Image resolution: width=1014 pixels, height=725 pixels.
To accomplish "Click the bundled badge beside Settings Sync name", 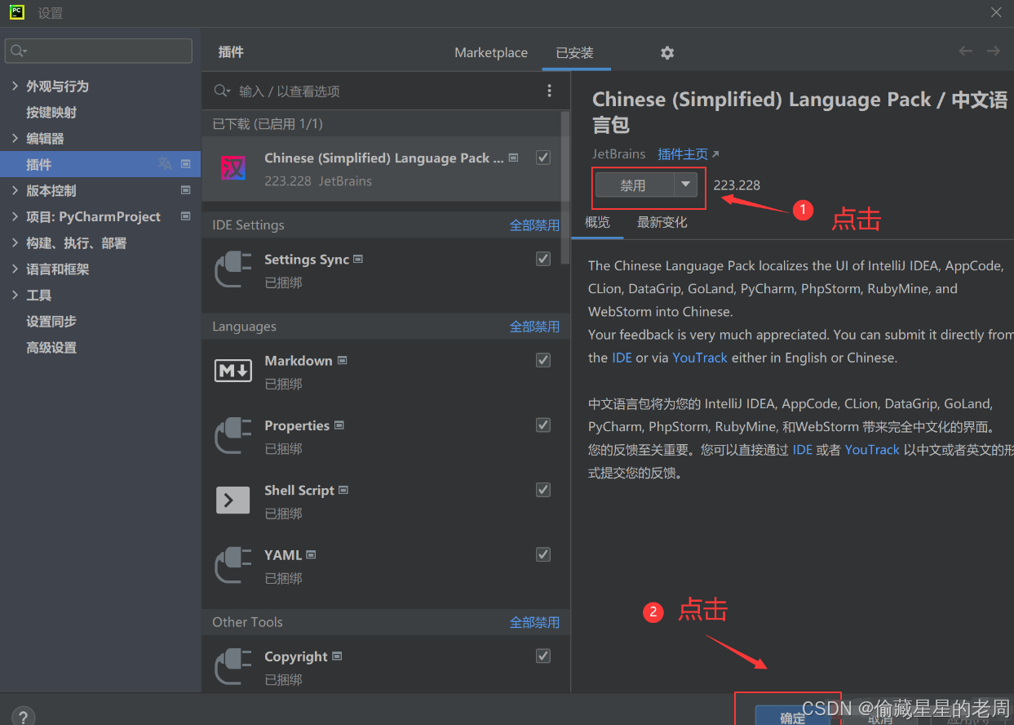I will click(357, 259).
